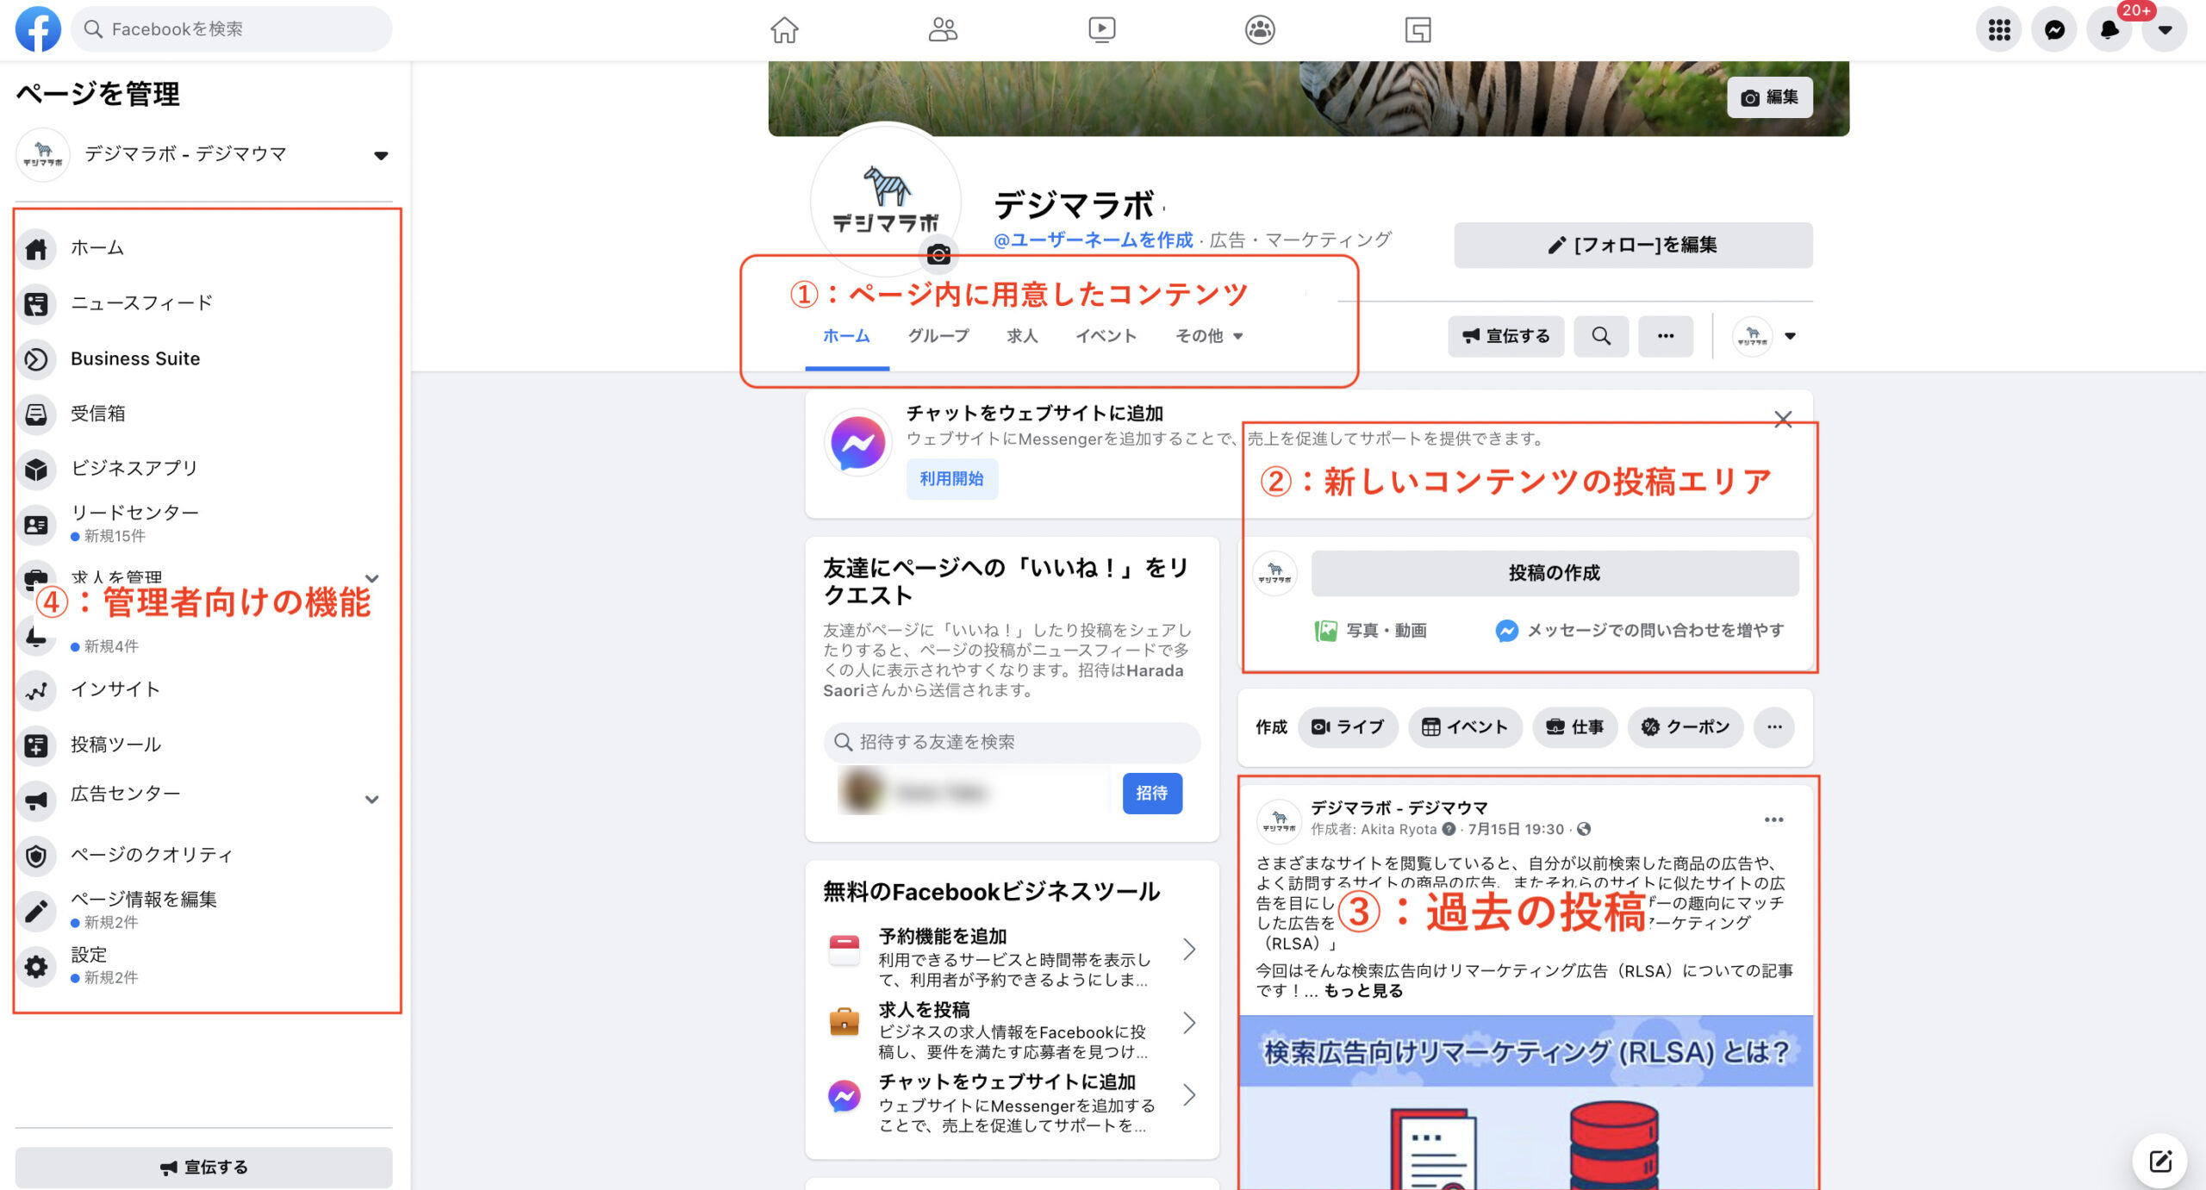The height and width of the screenshot is (1190, 2206).
Task: Switch to the グループ page tab
Action: click(x=938, y=336)
